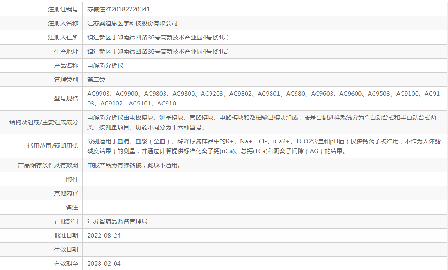Viewport: 448px width, 270px height.
Task: Click the label 其他内容
Action: pos(66,193)
